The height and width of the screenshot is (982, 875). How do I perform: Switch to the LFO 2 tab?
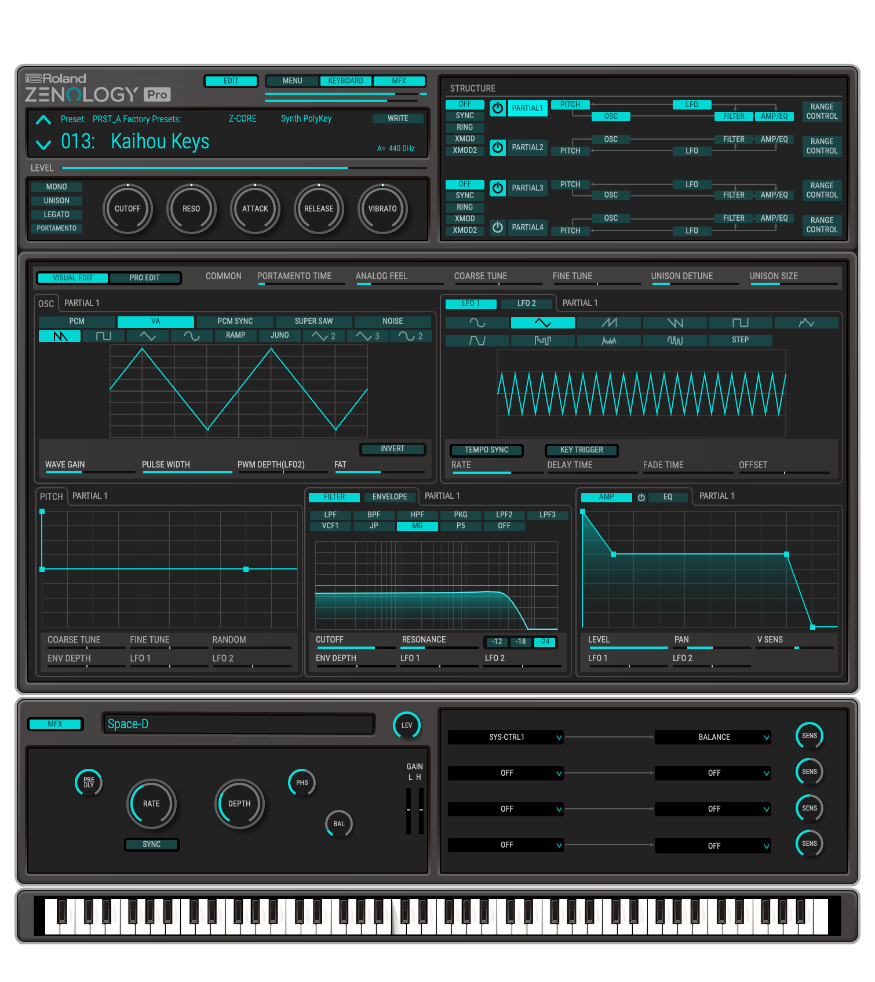point(526,304)
